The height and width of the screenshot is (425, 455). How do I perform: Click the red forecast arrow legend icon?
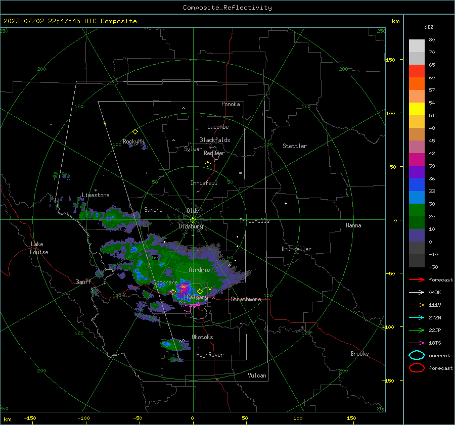coord(417,279)
